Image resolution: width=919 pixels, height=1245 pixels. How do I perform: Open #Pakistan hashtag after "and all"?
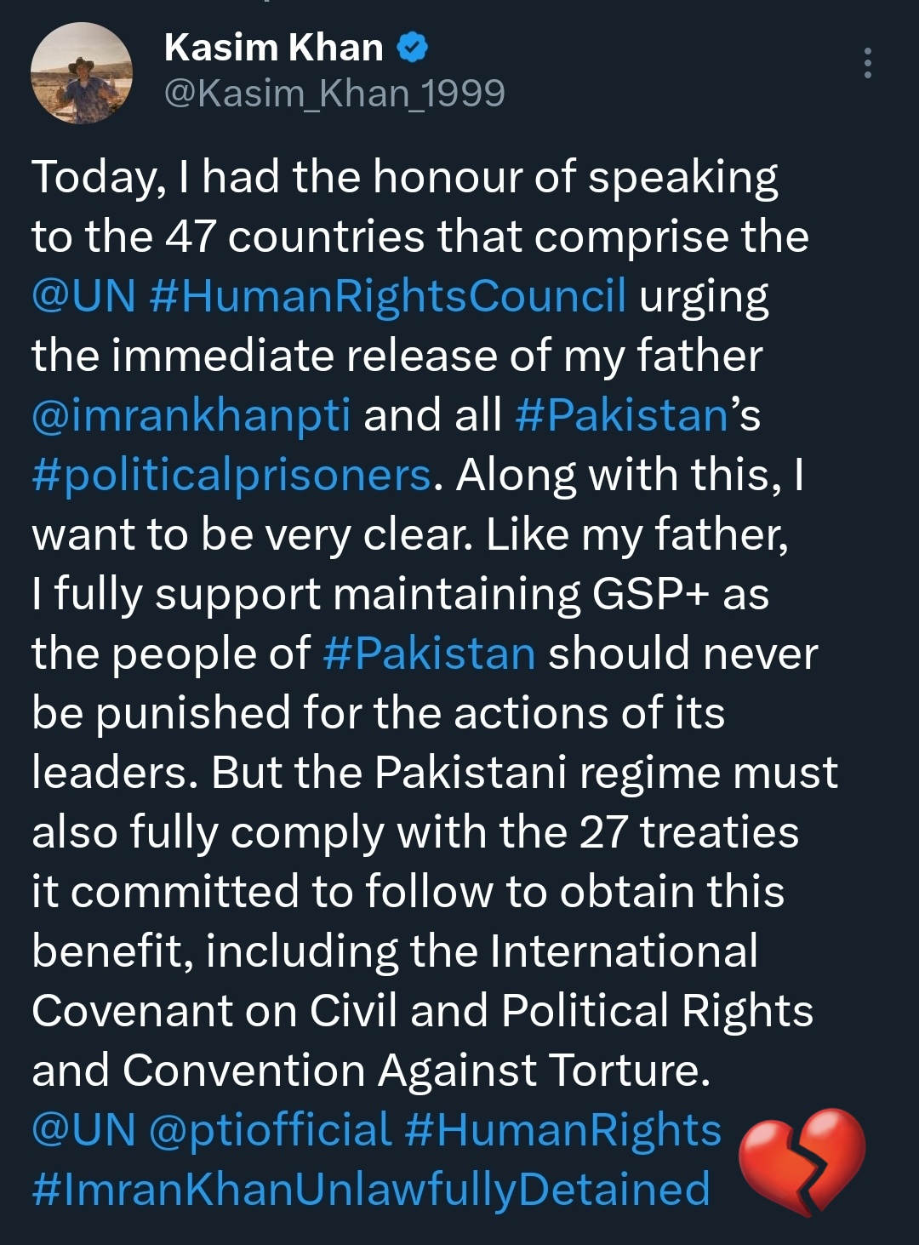pyautogui.click(x=621, y=415)
